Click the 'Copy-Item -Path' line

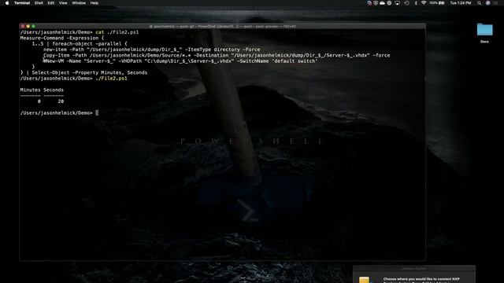coord(217,55)
